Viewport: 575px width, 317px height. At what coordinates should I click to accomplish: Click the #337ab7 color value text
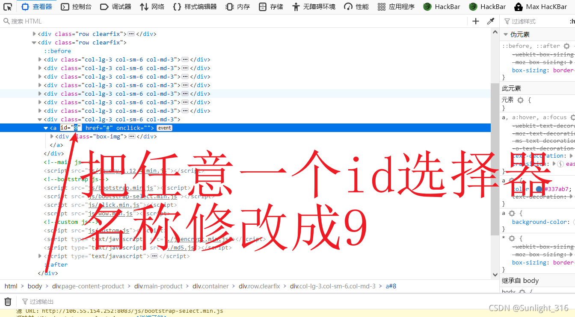(556, 189)
